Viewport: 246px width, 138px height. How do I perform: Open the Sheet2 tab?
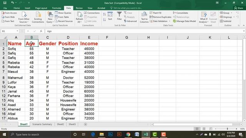60,124
